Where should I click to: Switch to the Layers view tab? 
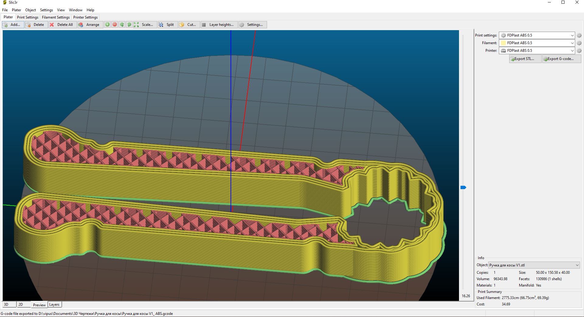[54, 305]
